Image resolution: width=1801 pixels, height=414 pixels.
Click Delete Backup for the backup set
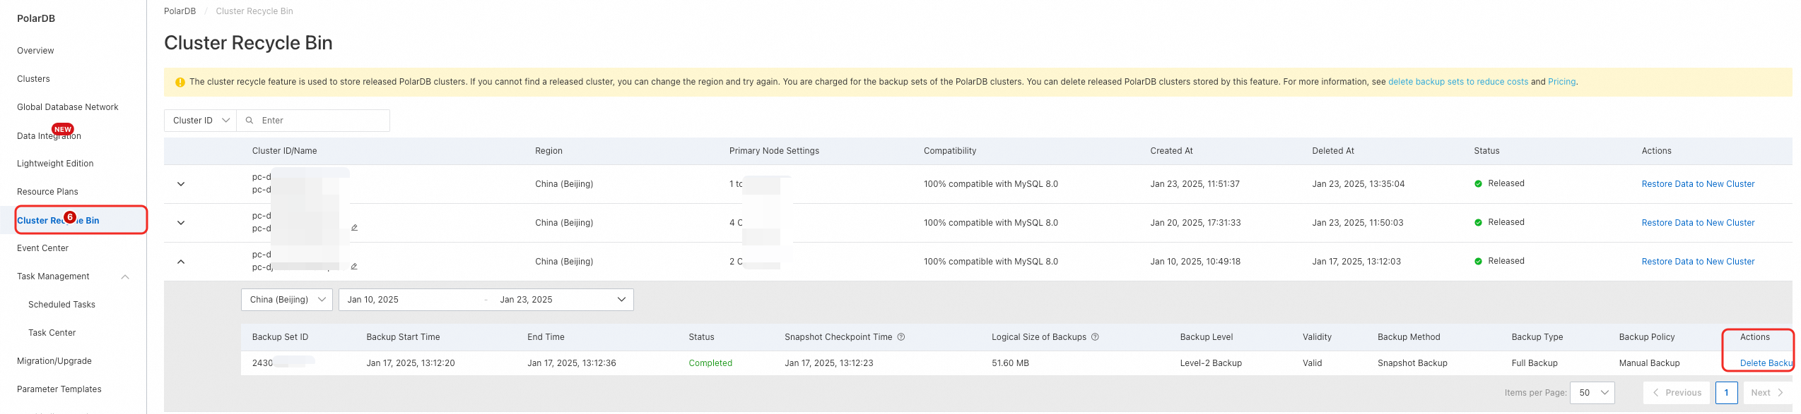click(1766, 363)
